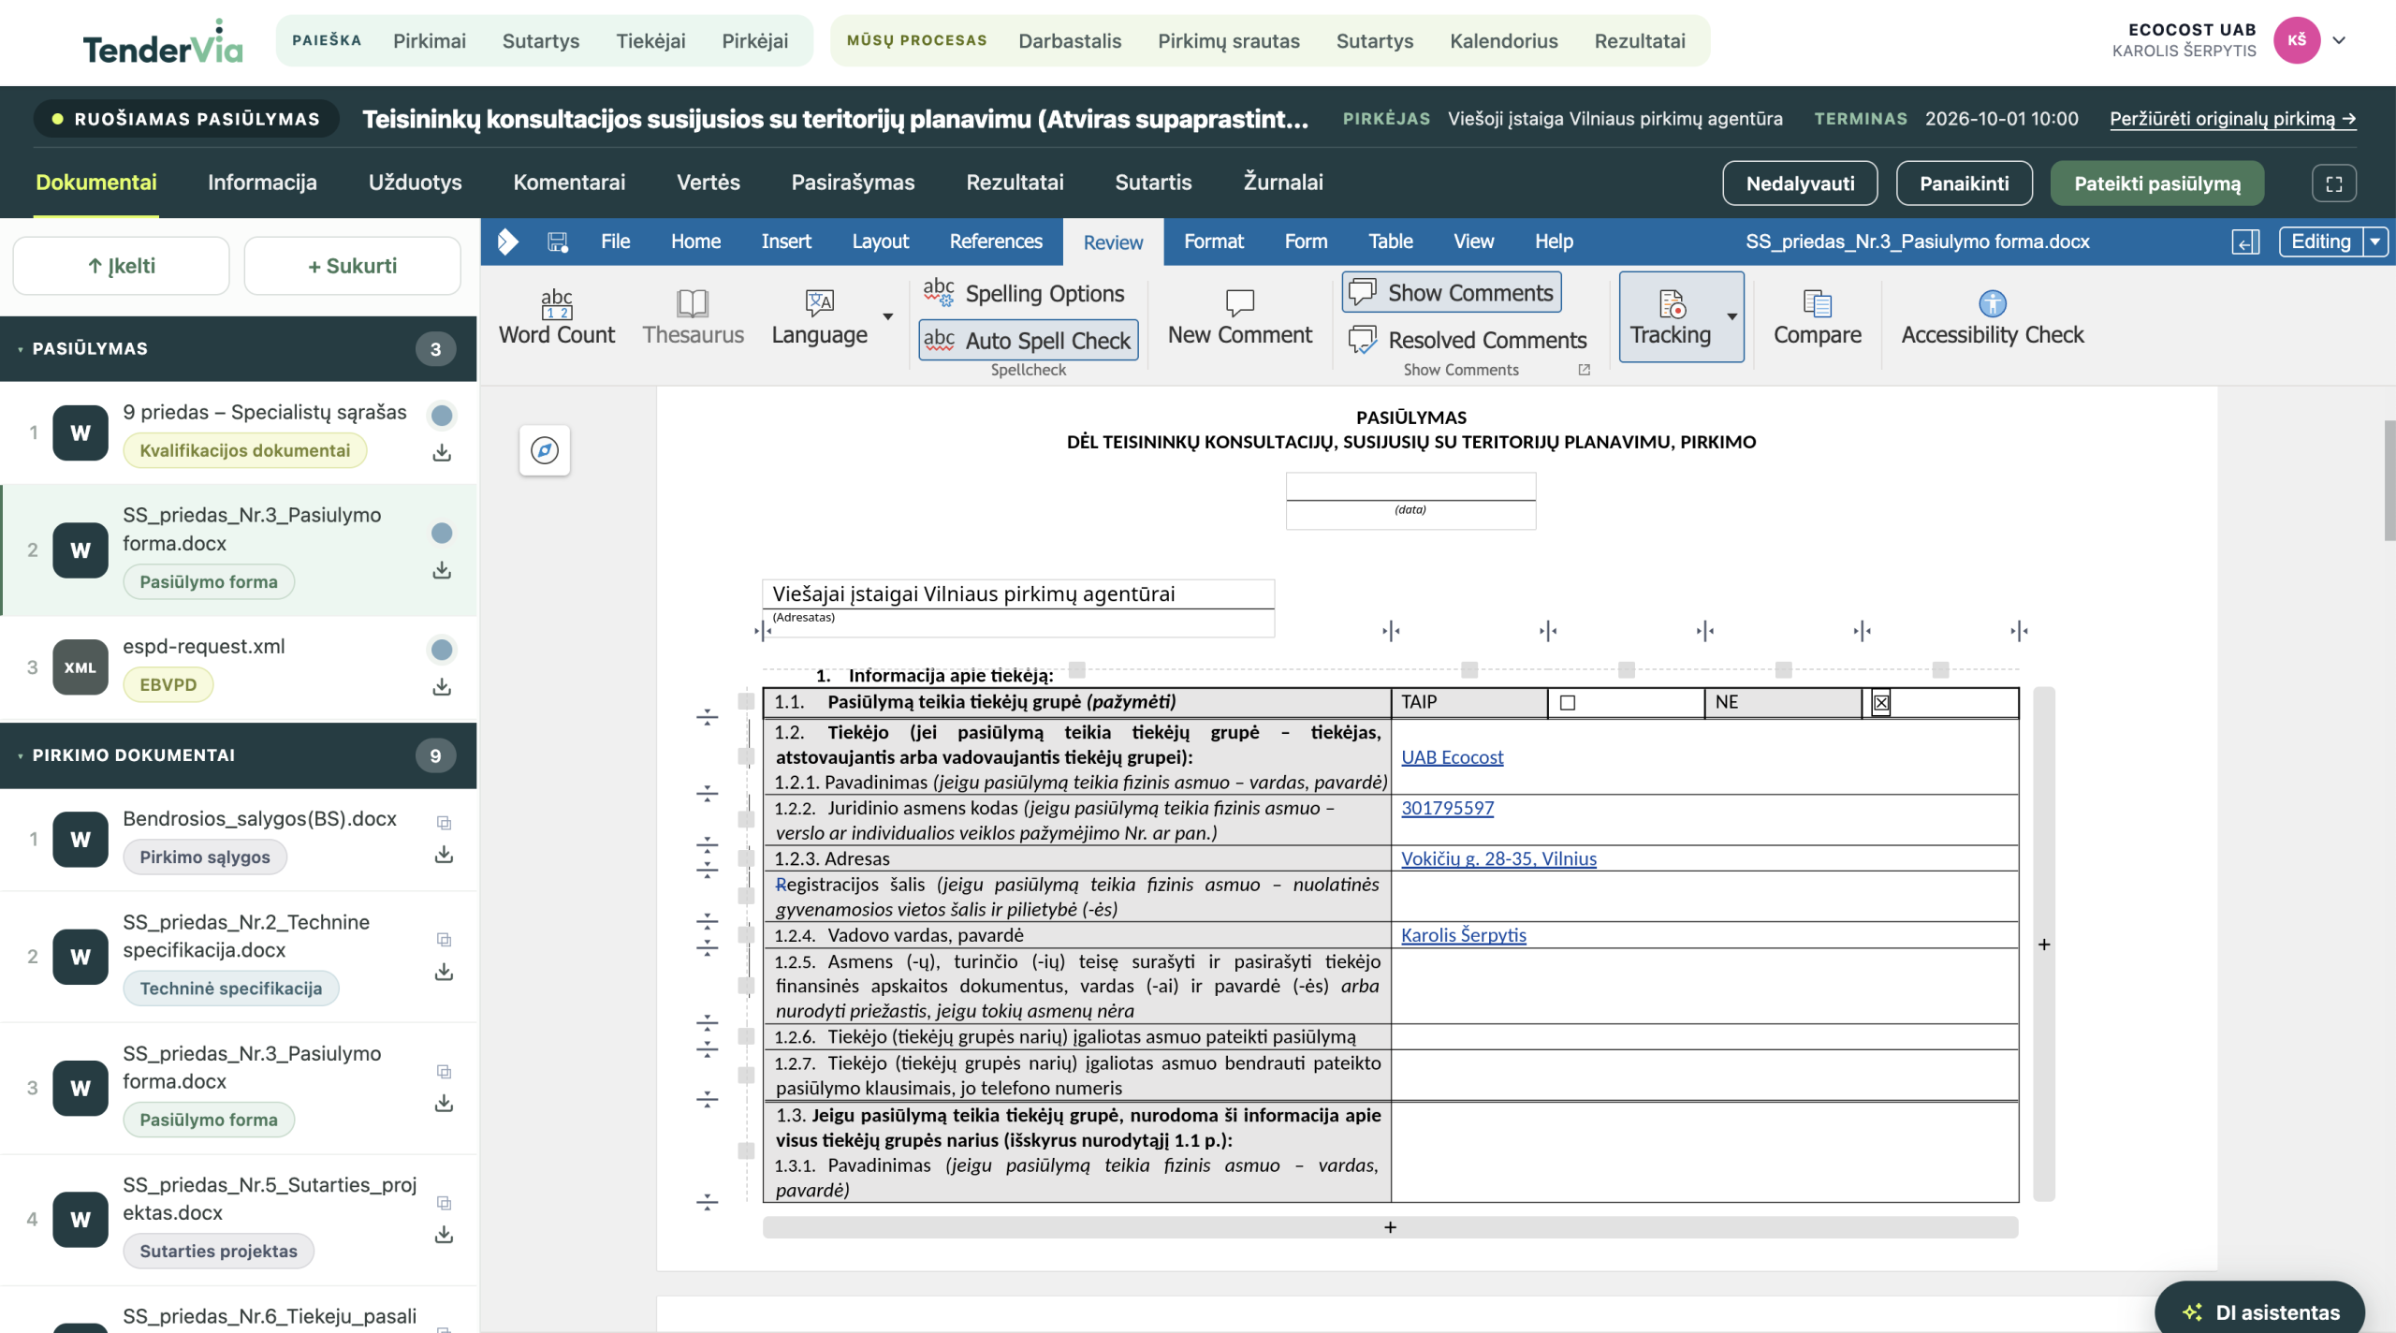Open the Editing mode dropdown arrow
This screenshot has height=1333, width=2396.
click(x=2375, y=242)
